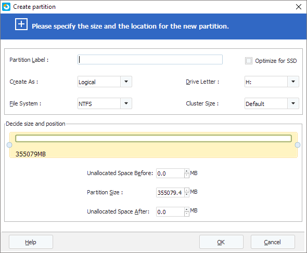
Task: Increase Unallocated Space Before with up arrow
Action: coord(187,171)
